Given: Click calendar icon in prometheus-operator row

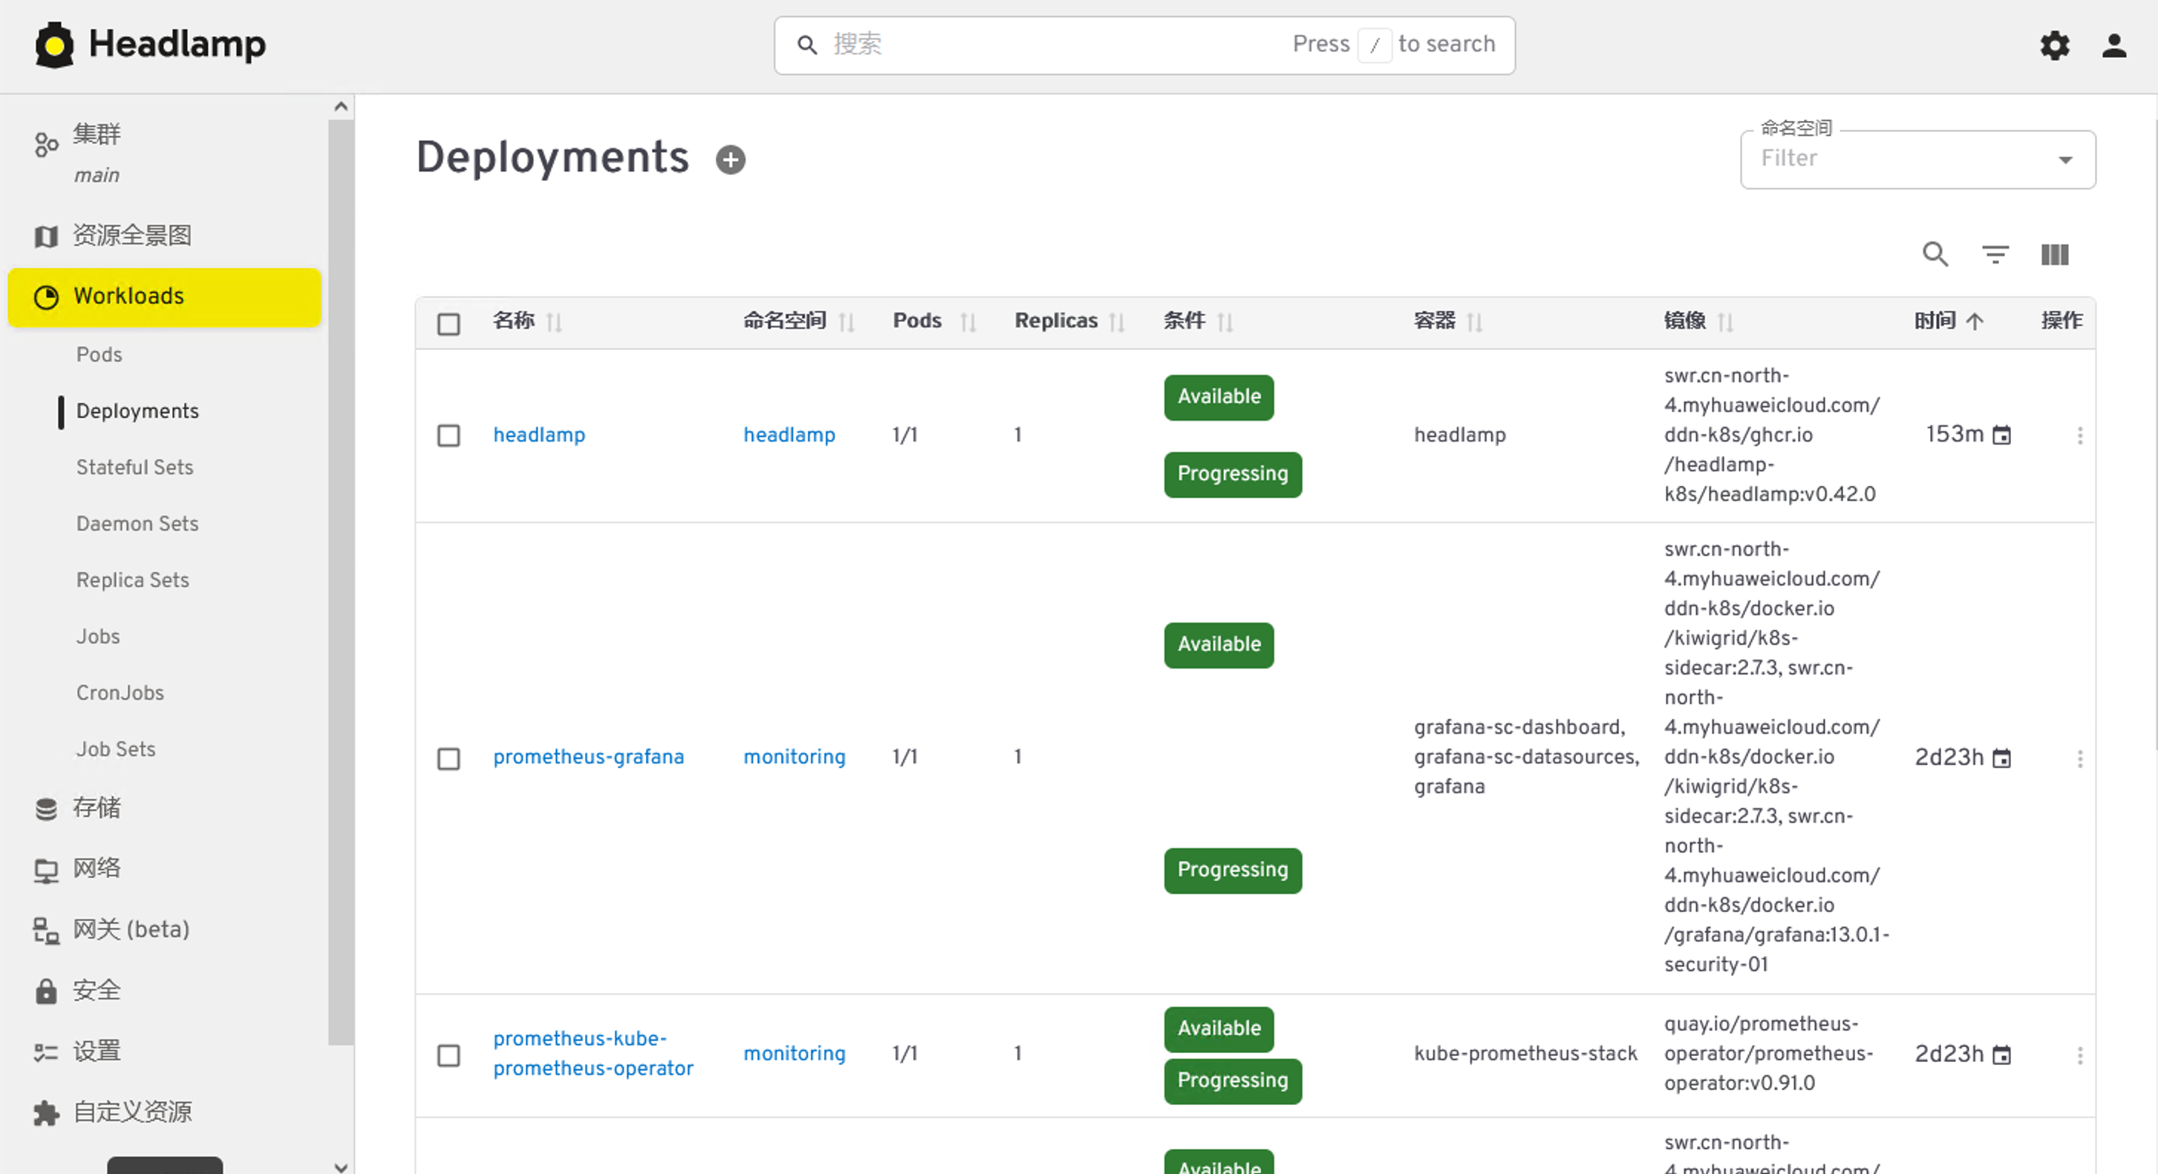Looking at the screenshot, I should tap(2001, 1055).
